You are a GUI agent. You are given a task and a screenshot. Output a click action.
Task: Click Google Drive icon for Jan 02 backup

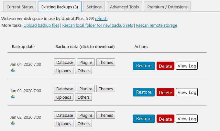[13, 123]
